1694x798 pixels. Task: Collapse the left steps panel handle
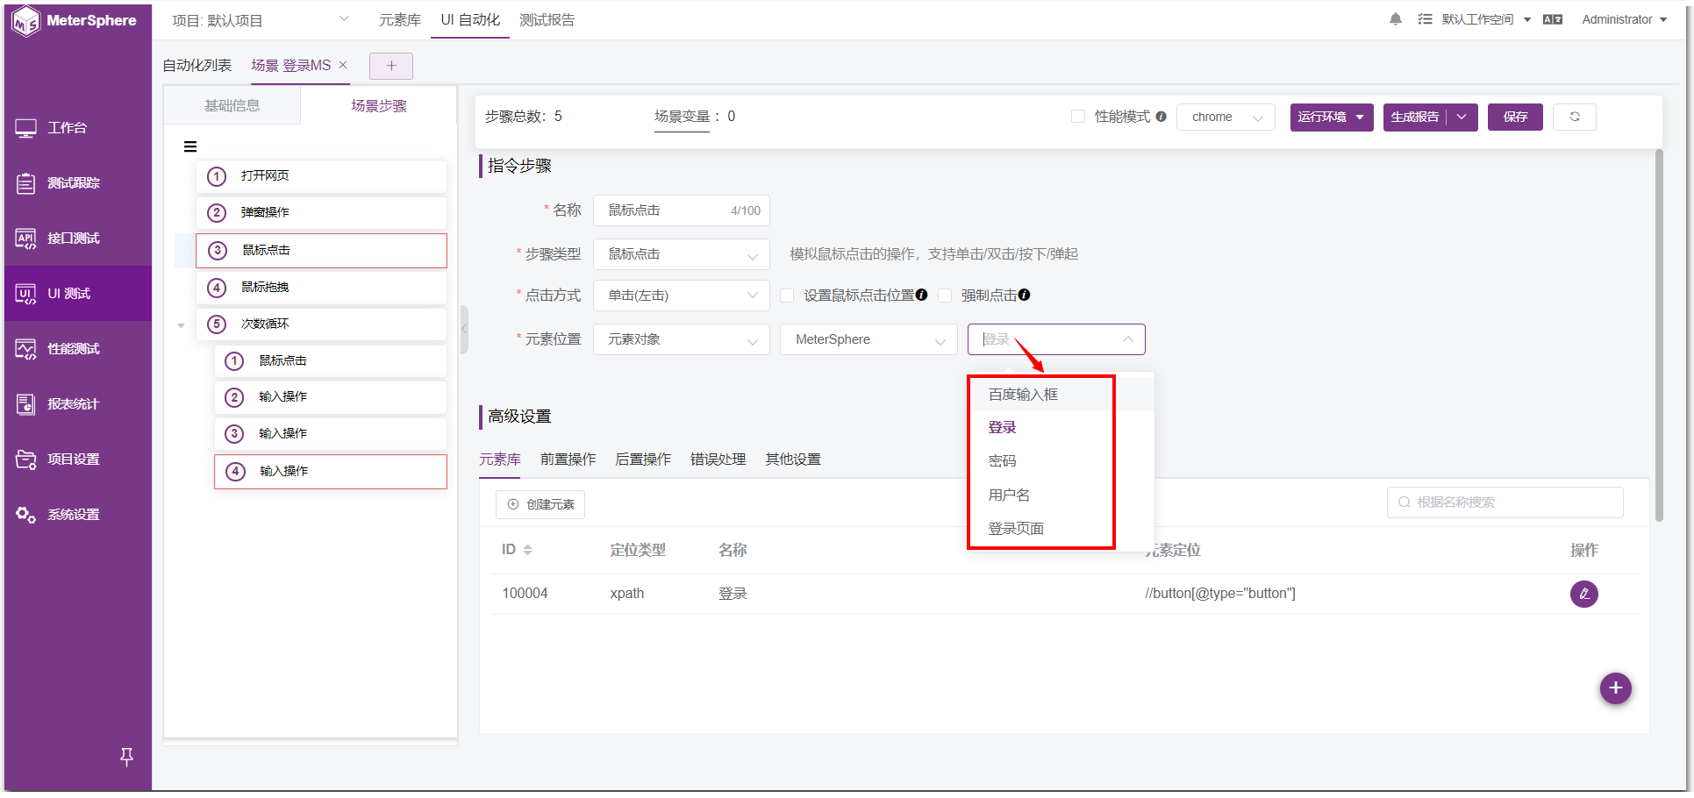pyautogui.click(x=464, y=330)
